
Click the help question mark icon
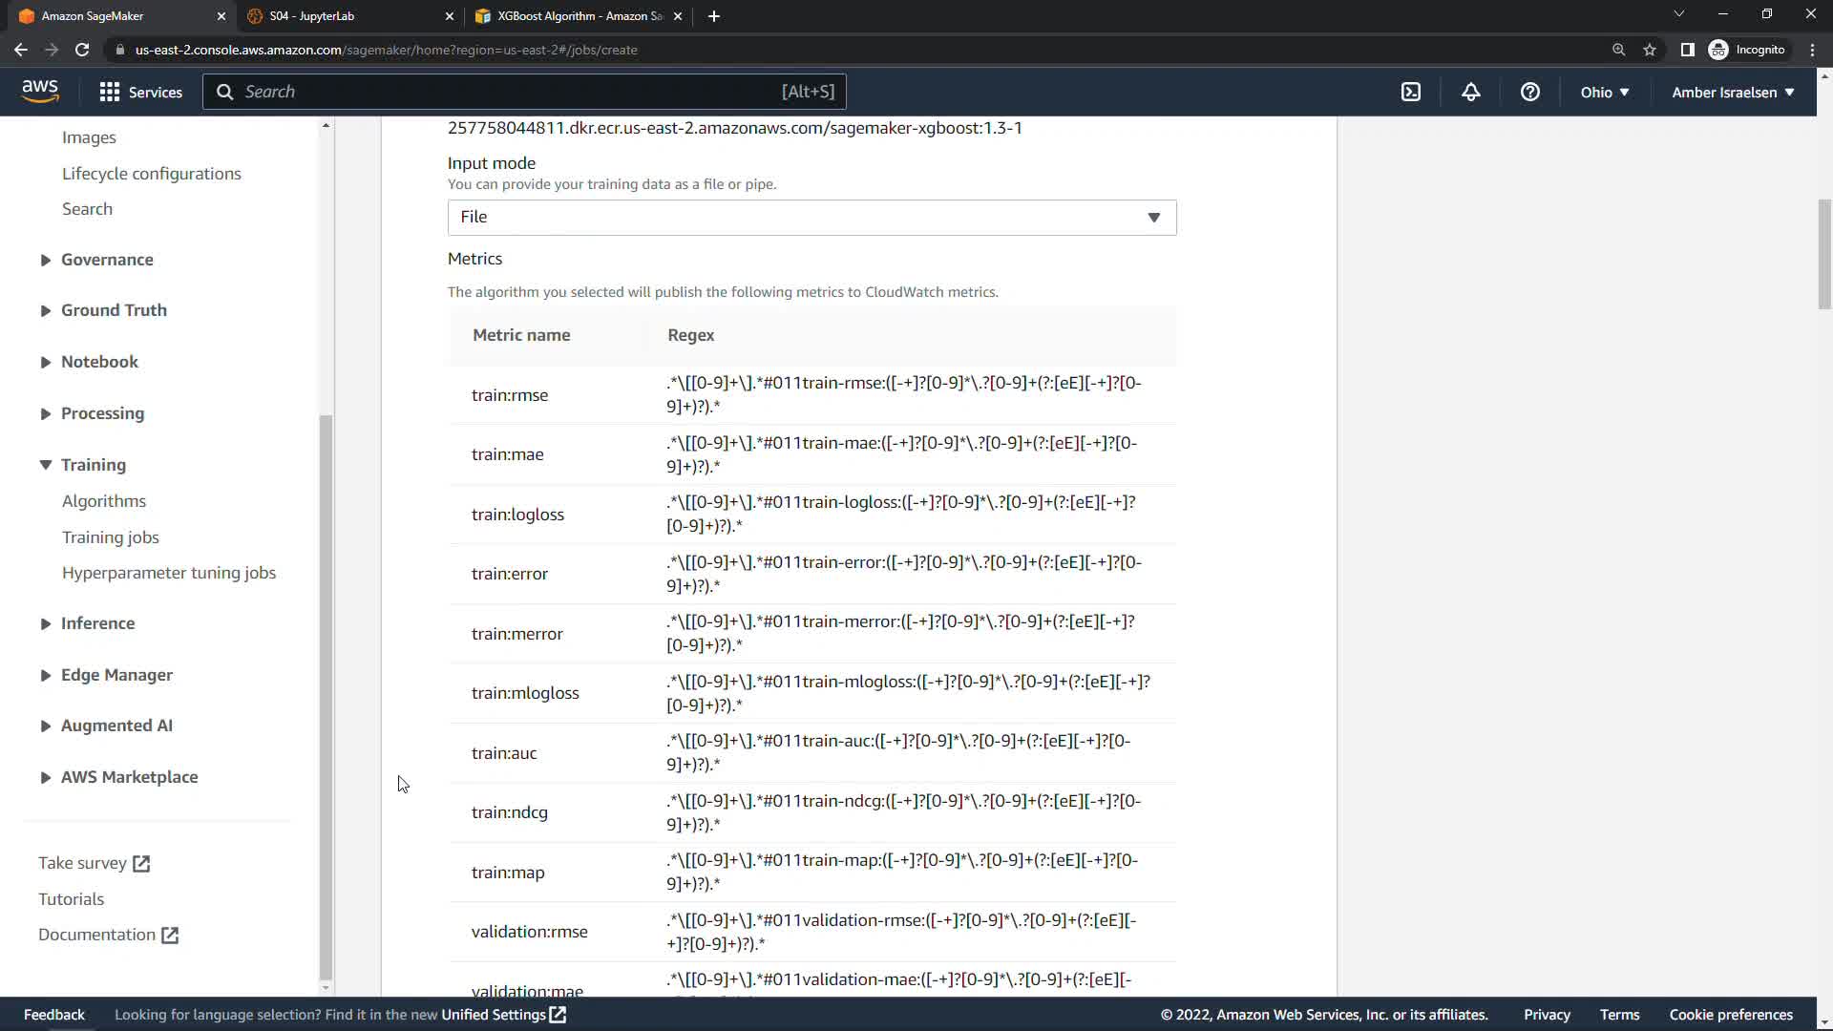[1529, 93]
